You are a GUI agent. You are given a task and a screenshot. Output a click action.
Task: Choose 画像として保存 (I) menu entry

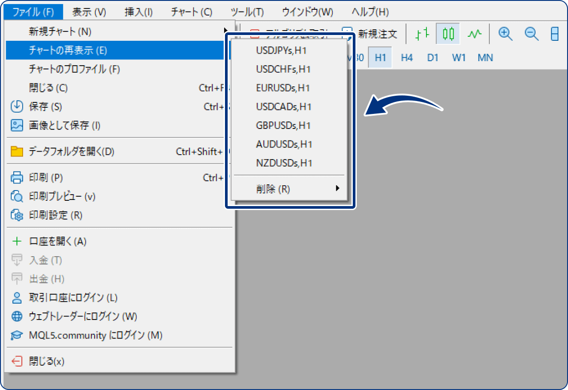pos(65,126)
